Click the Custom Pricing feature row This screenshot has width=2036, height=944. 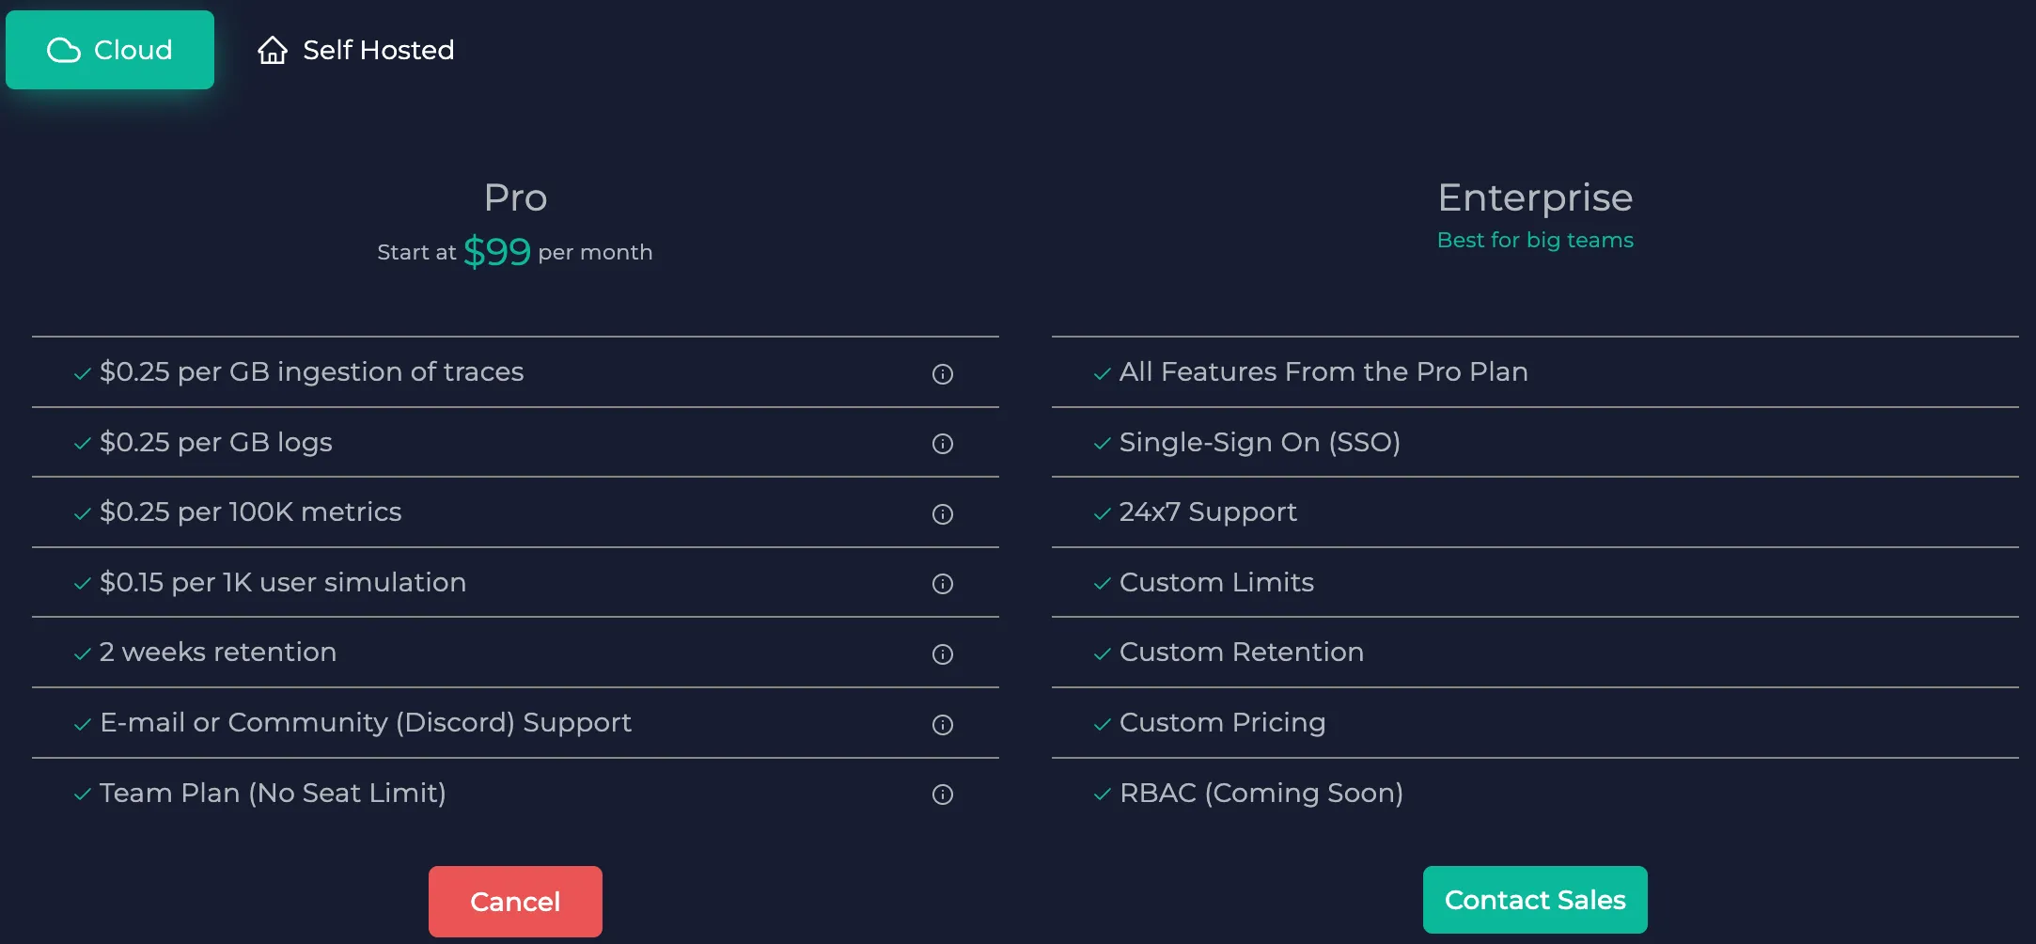tap(1535, 723)
